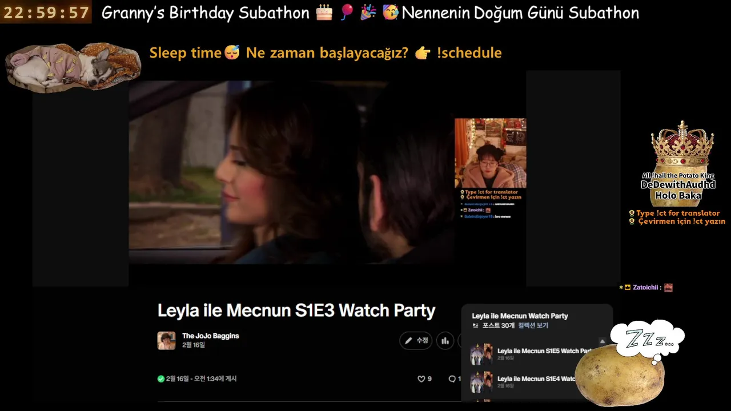
Task: Open the comments speech bubble icon
Action: coord(452,378)
